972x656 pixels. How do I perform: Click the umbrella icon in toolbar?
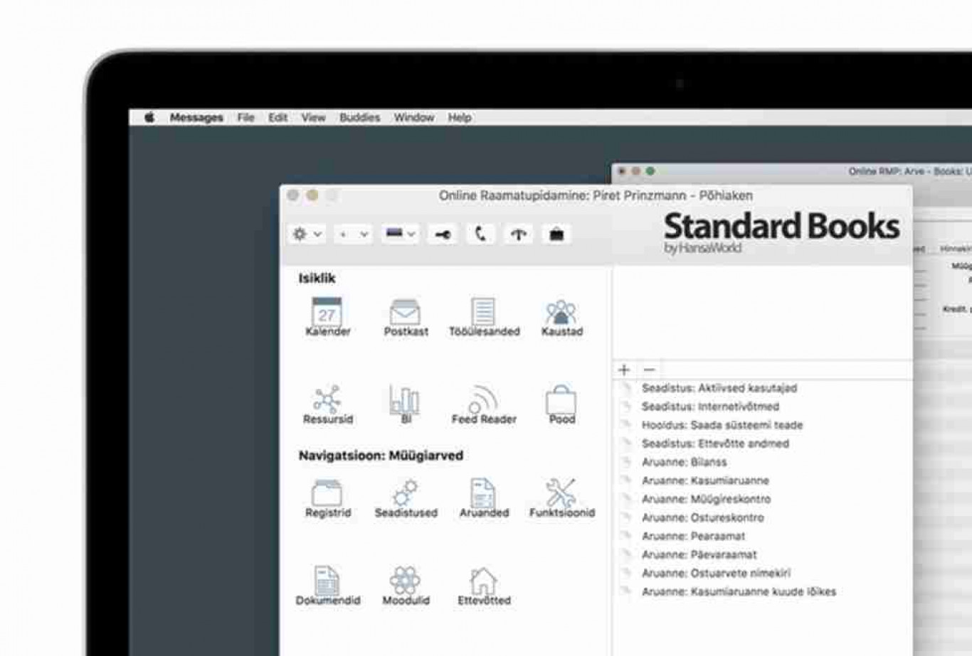pos(519,235)
